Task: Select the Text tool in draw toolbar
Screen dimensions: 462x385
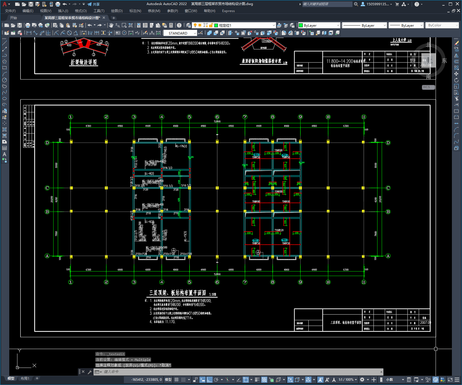Action: click(4, 154)
